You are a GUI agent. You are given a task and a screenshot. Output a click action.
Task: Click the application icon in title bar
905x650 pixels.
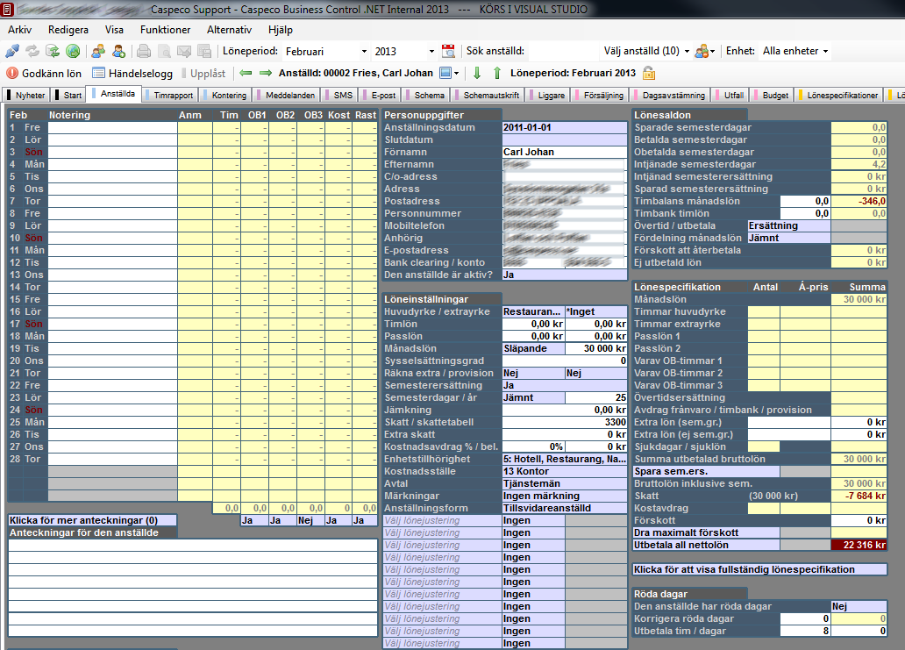pyautogui.click(x=8, y=10)
